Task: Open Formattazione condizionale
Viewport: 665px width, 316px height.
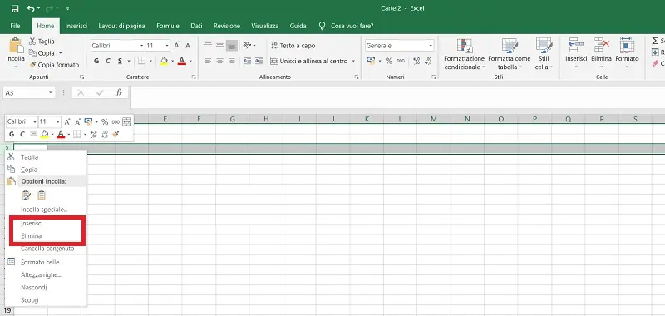Action: (465, 54)
